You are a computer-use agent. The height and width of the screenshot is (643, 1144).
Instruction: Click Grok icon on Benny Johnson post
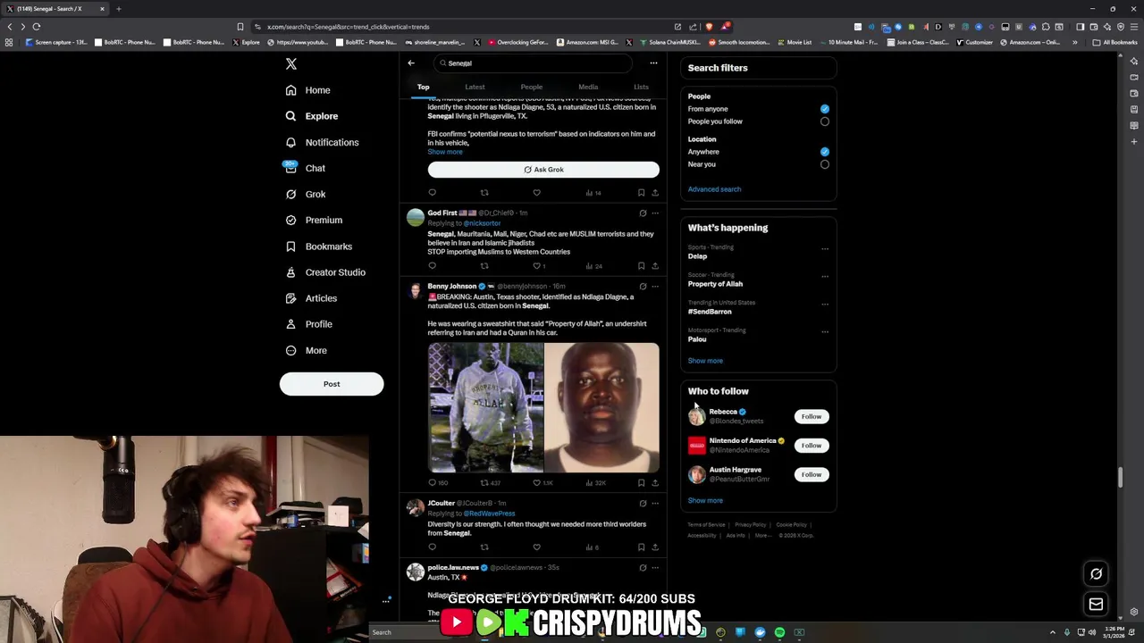pyautogui.click(x=643, y=287)
